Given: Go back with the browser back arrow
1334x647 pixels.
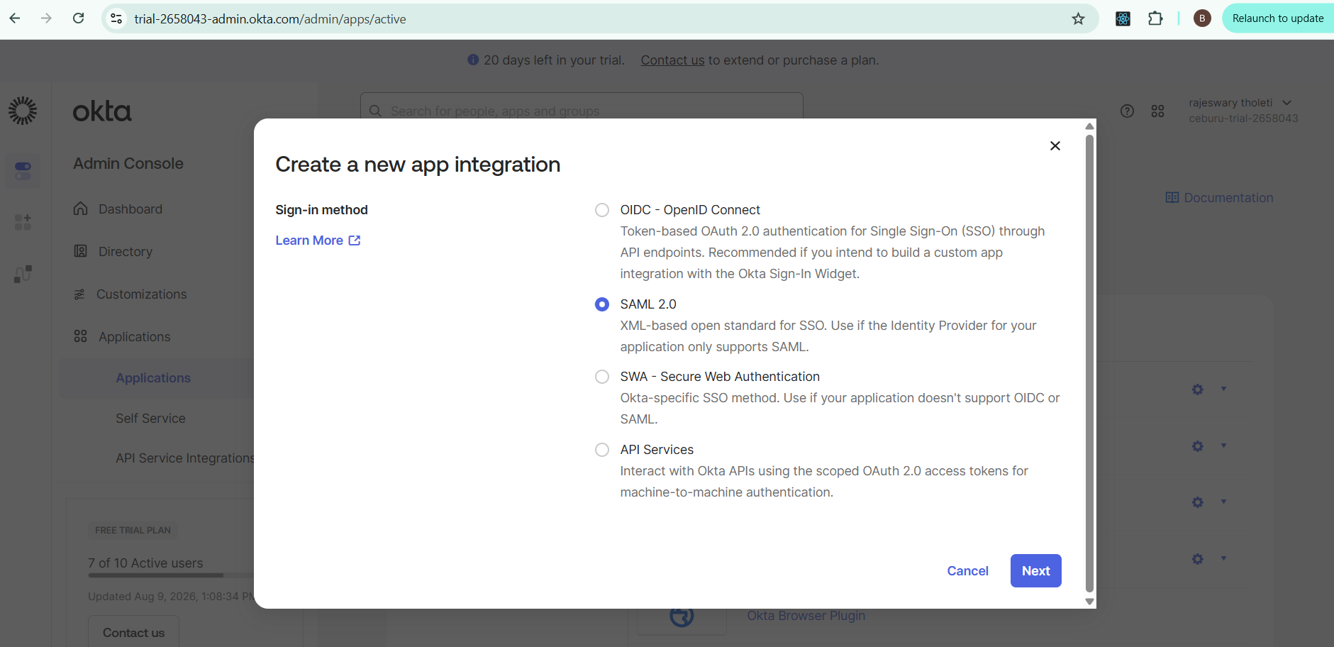Looking at the screenshot, I should (15, 18).
